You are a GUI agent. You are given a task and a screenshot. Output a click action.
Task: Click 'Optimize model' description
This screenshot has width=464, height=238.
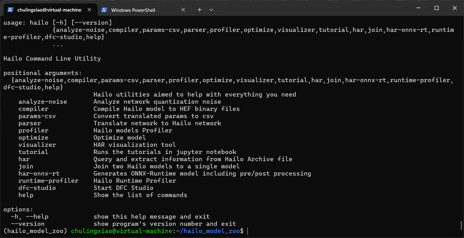pyautogui.click(x=120, y=137)
